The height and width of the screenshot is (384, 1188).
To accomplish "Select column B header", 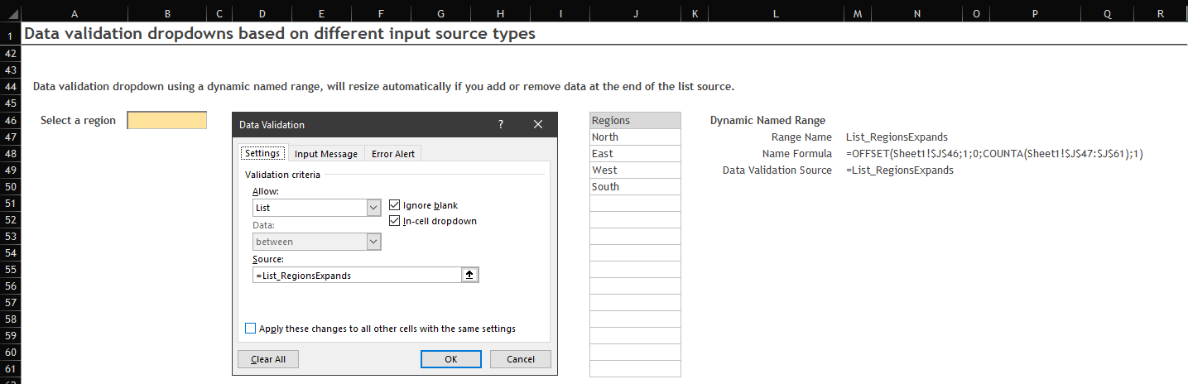I will tap(167, 12).
